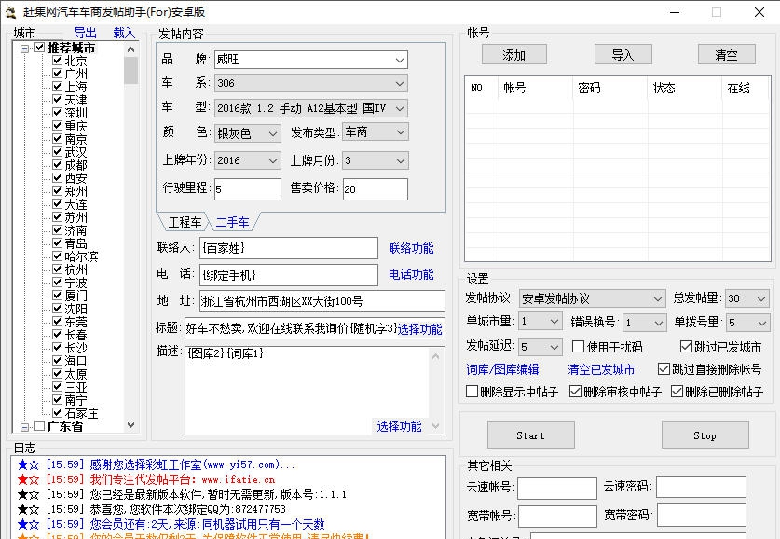Click the 清空 button to clear accounts

tap(726, 54)
